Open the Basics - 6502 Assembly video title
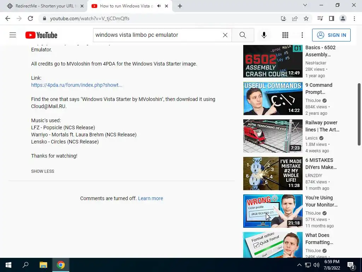The width and height of the screenshot is (362, 272). click(x=320, y=51)
